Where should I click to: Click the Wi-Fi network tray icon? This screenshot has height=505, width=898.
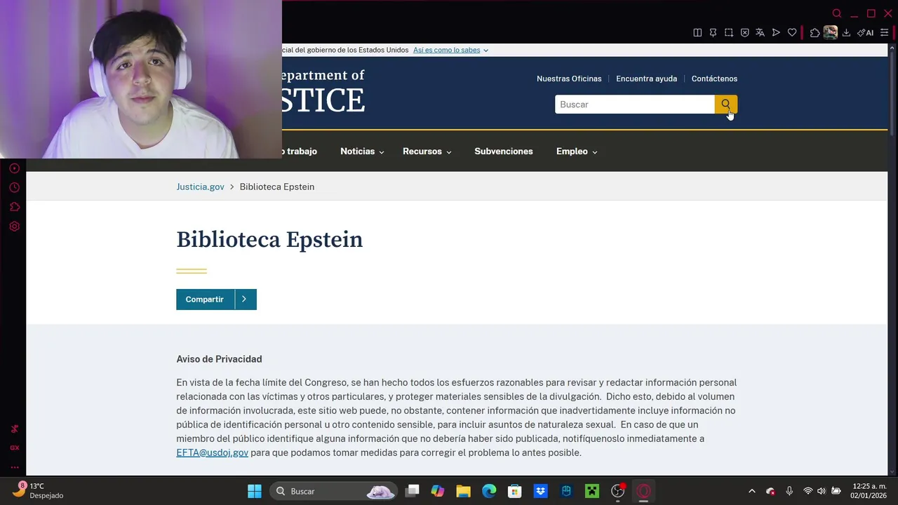tap(808, 491)
